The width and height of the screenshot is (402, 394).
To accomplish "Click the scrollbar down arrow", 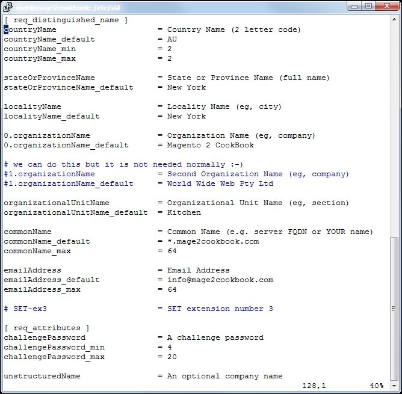I will pos(394,386).
